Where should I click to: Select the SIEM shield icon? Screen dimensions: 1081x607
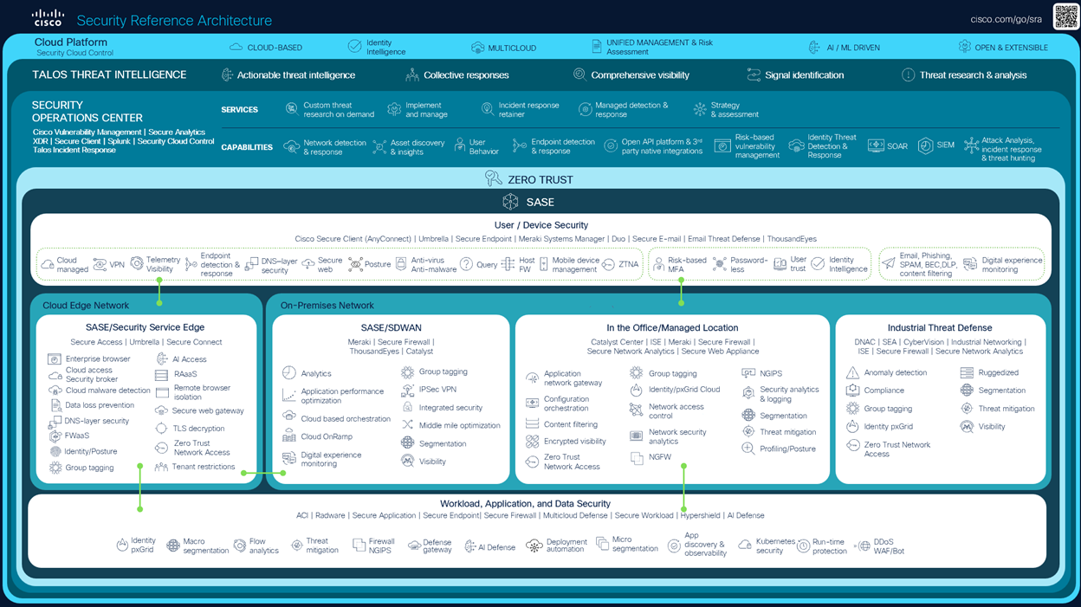(x=925, y=145)
